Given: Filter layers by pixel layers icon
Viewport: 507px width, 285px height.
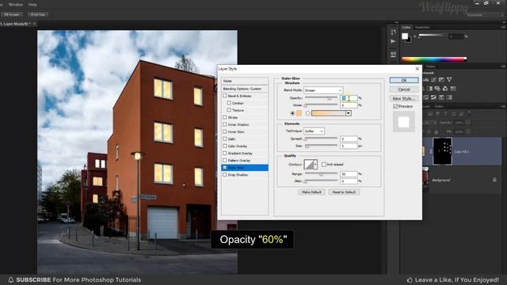Looking at the screenshot, I should [x=429, y=113].
